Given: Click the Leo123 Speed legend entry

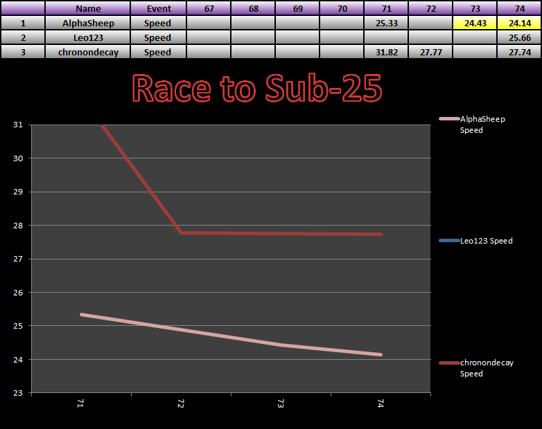Looking at the screenshot, I should [475, 241].
